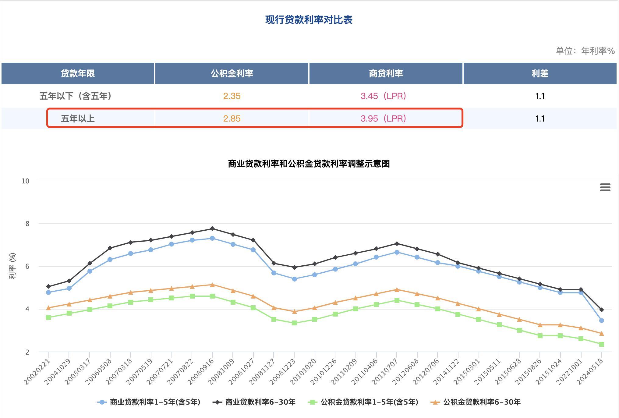The width and height of the screenshot is (619, 418).
Task: Select the 贷款年限 column header
Action: 78,73
